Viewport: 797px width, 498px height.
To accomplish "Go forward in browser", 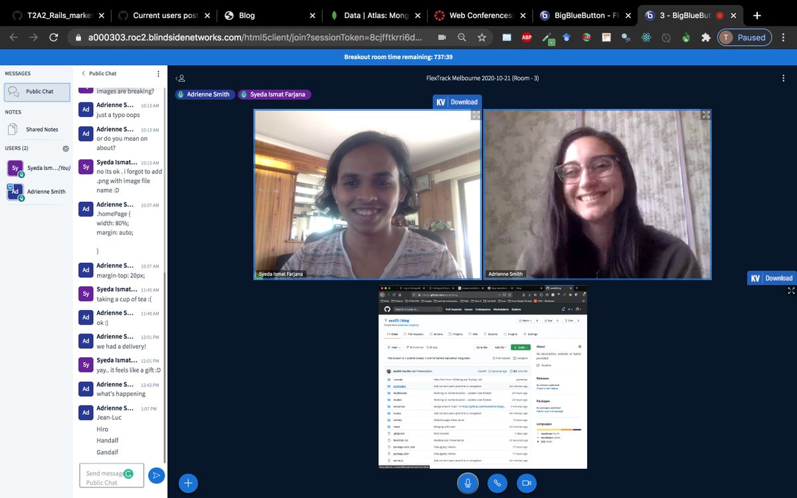I will [x=33, y=38].
